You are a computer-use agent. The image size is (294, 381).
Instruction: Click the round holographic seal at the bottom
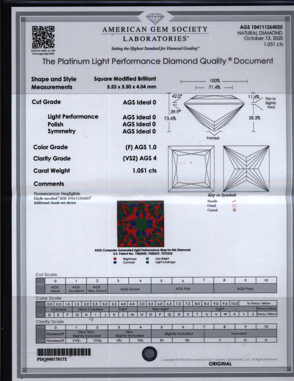point(150,354)
